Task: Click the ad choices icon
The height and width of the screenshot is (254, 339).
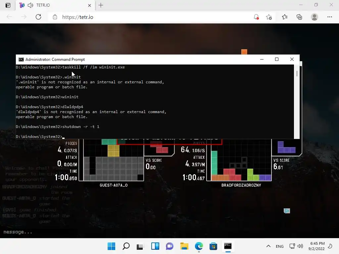Action: (287, 211)
